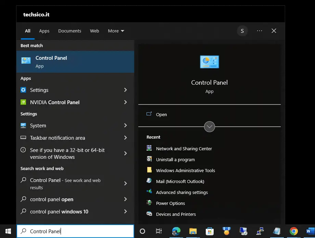Launch the NVIDIA Control Panel result
The width and height of the screenshot is (315, 238).
click(x=70, y=102)
